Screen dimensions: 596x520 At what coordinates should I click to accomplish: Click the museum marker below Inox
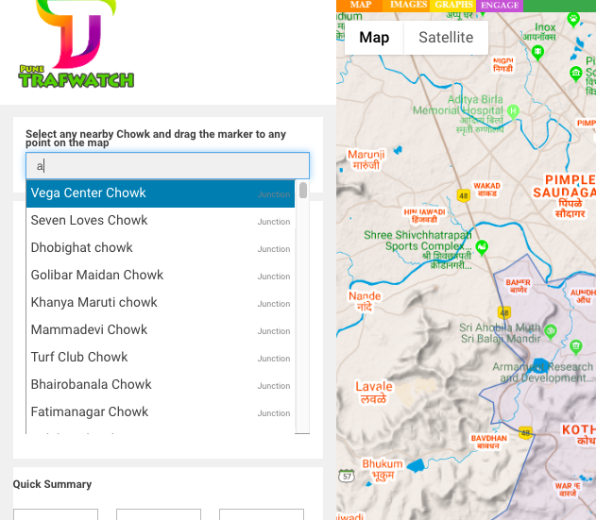[576, 74]
